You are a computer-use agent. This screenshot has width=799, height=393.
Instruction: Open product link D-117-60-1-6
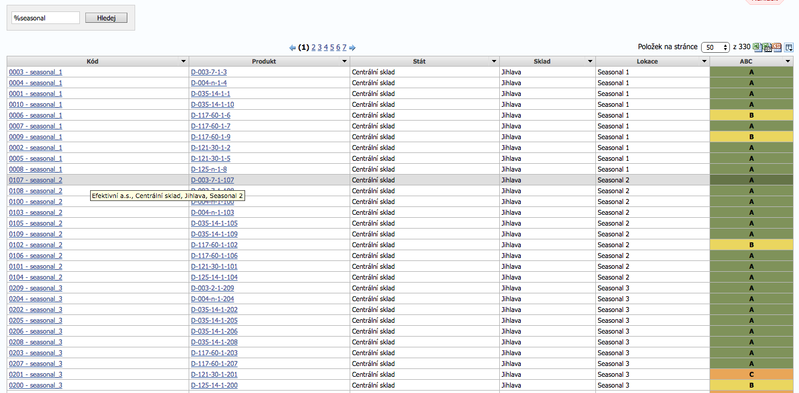point(210,115)
